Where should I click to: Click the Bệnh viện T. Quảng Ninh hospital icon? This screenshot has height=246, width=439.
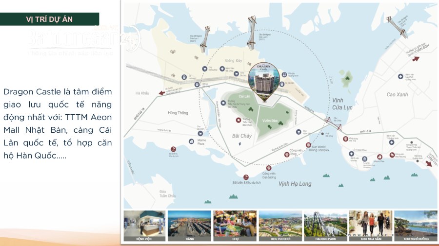coord(391,142)
